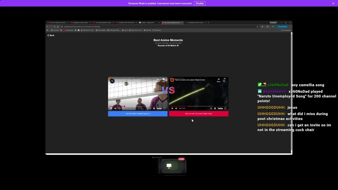Click the 'jesus' chat message
Screen dimensions: 338x190
pyautogui.click(x=292, y=107)
